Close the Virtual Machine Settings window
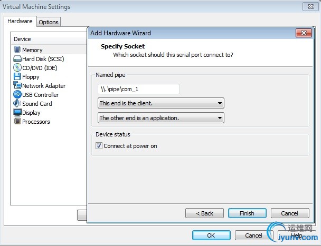This screenshot has height=246, width=321. [x=310, y=6]
